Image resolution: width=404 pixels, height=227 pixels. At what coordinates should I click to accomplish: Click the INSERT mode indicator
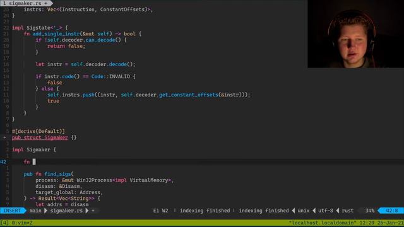tap(12, 211)
